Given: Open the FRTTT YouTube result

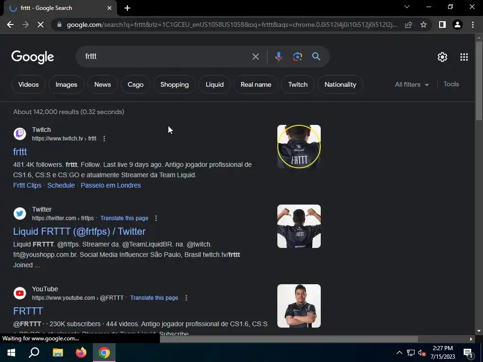Looking at the screenshot, I should [28, 311].
